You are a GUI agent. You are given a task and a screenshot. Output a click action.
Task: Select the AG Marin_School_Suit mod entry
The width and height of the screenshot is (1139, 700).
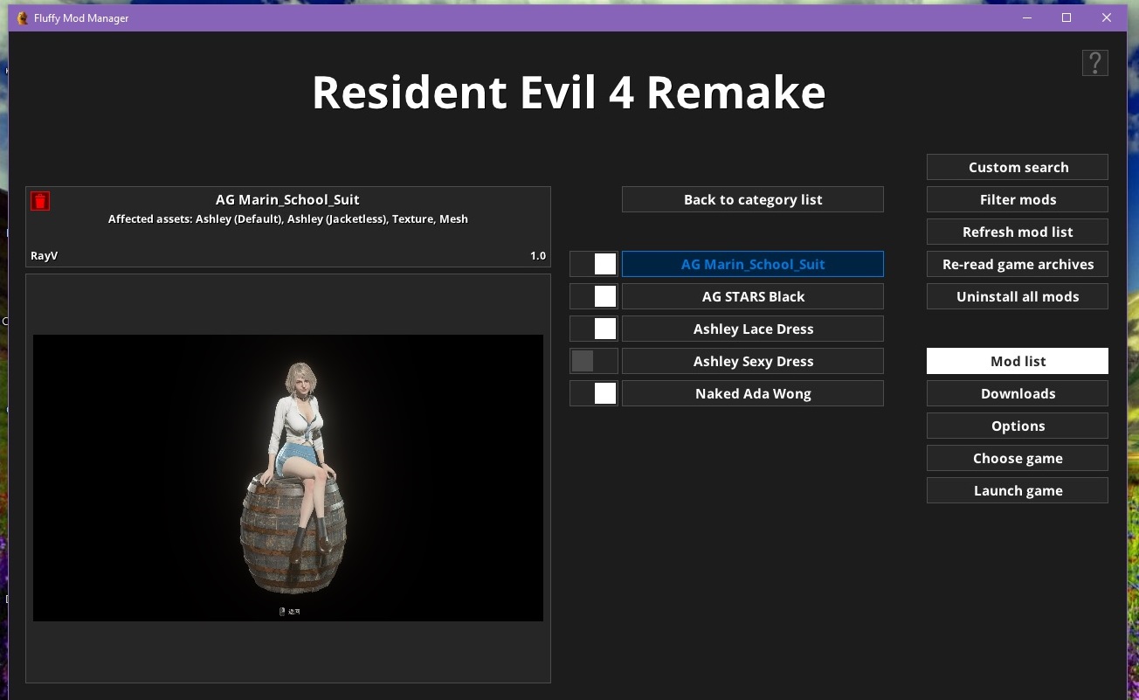(753, 264)
